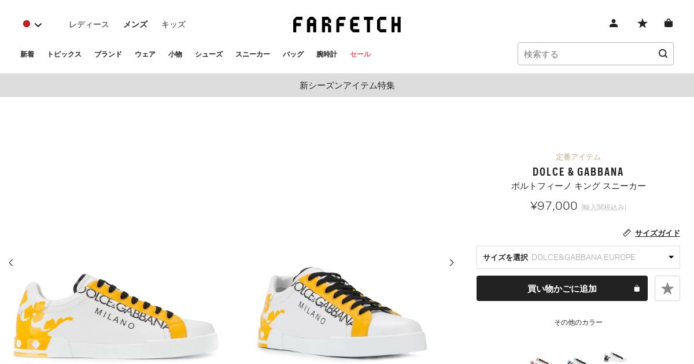Click 買い物かごに追加 button
This screenshot has width=694, height=364.
pos(562,288)
